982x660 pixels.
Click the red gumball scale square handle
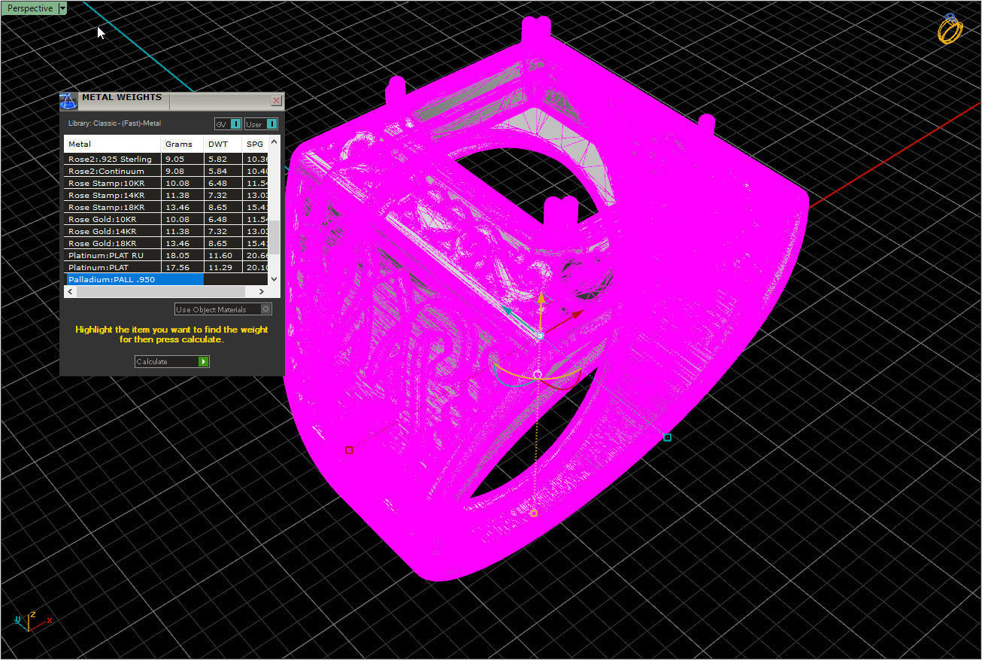(349, 450)
